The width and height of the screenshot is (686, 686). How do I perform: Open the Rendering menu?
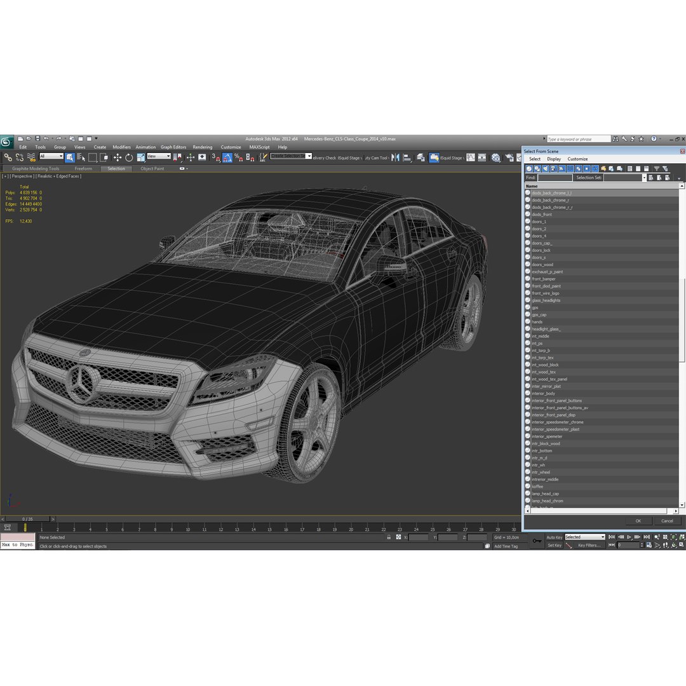[203, 147]
